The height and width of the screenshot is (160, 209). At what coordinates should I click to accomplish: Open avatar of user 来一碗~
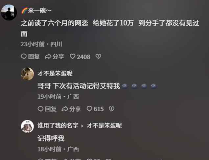point(9,12)
